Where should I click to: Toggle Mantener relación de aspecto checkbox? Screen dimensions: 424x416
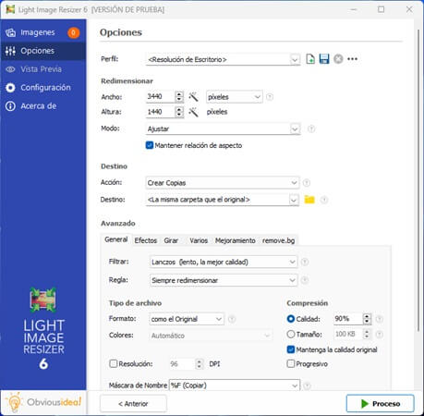(150, 145)
